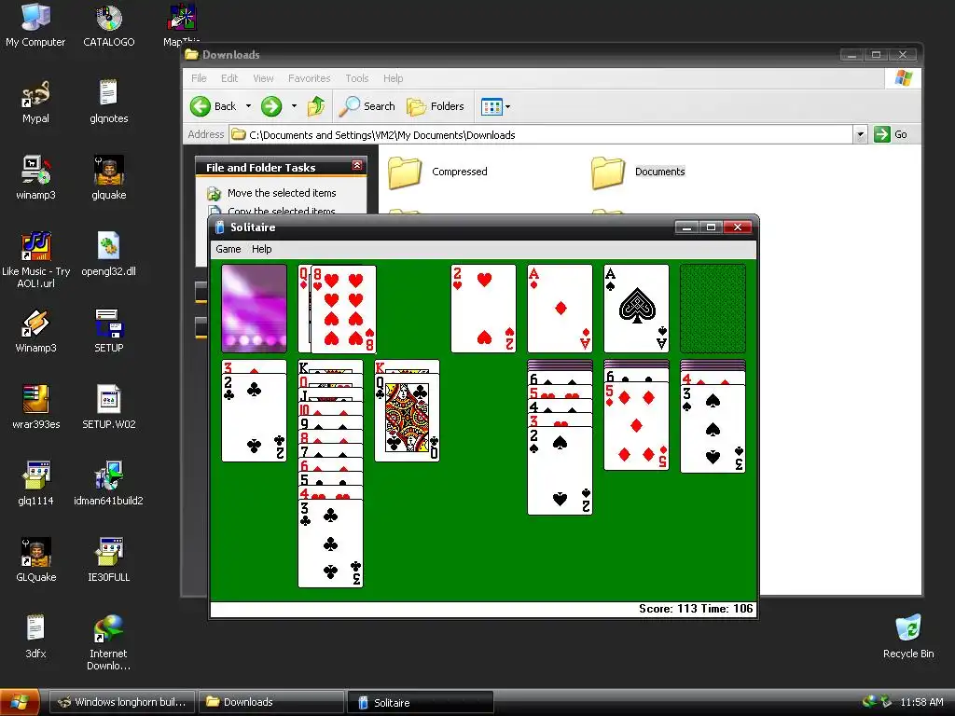Open the File menu in Downloads window
The image size is (955, 716).
(x=199, y=78)
